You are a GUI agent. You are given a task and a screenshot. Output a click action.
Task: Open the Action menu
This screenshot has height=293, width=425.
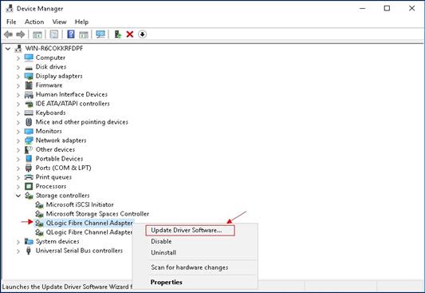pos(34,22)
